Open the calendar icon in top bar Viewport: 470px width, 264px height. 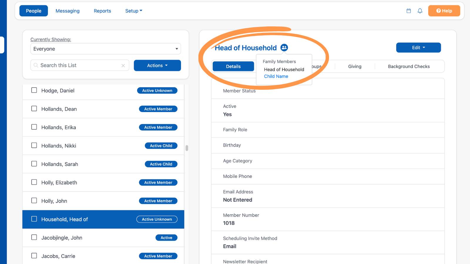409,11
